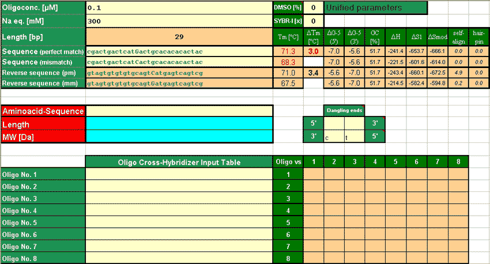Click the Dangling ends header
Image resolution: width=490 pixels, height=264 pixels.
tap(344, 110)
